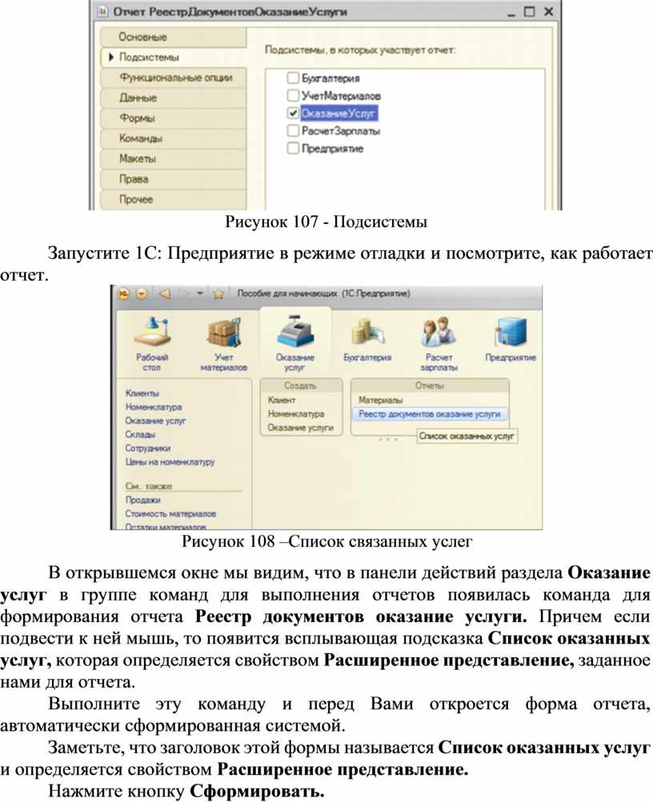
Task: Open the navigation history dropdown arrow
Action: (200, 293)
